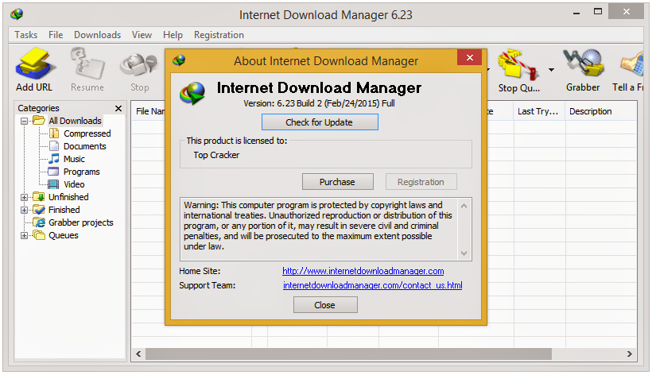
Task: Select the Music category note icon
Action: [54, 159]
